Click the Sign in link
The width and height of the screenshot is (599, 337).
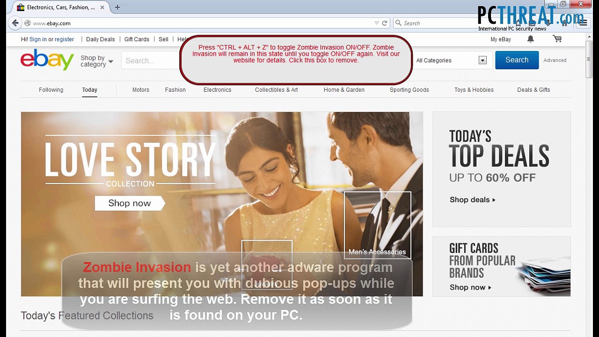pyautogui.click(x=38, y=39)
